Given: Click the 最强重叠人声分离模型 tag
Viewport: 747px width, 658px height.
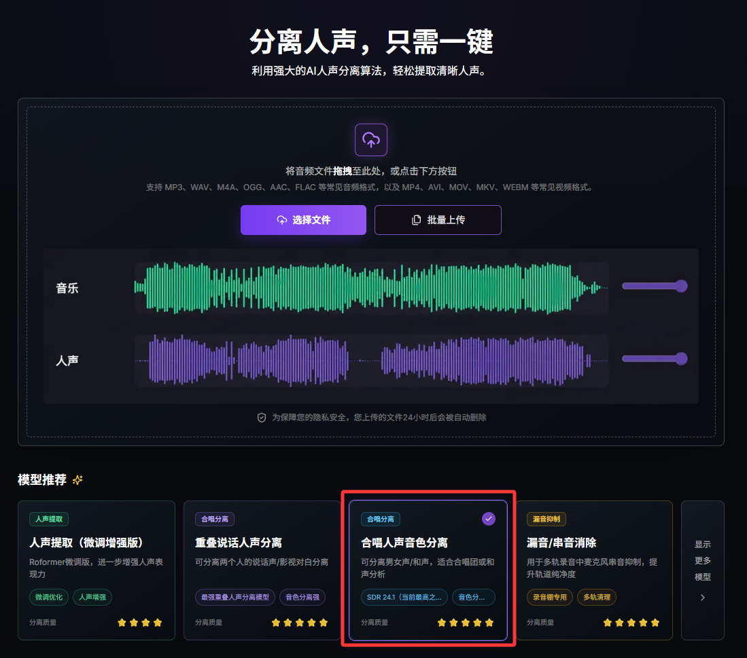Looking at the screenshot, I should click(235, 597).
